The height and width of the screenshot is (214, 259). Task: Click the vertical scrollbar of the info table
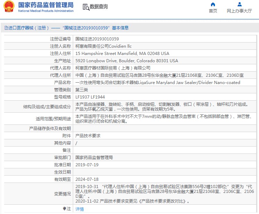point(257,123)
